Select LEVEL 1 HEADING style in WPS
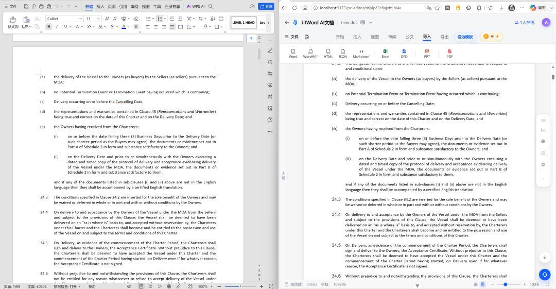Screen dimensions: 556x289 244,22
